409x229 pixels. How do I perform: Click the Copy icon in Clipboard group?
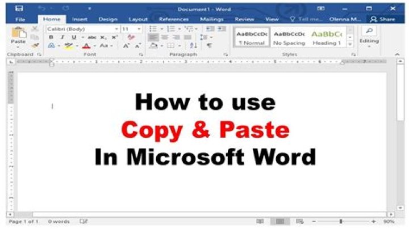35,37
